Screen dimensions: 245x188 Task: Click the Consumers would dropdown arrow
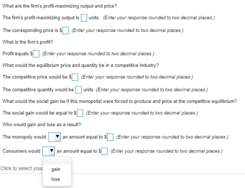click(x=52, y=151)
